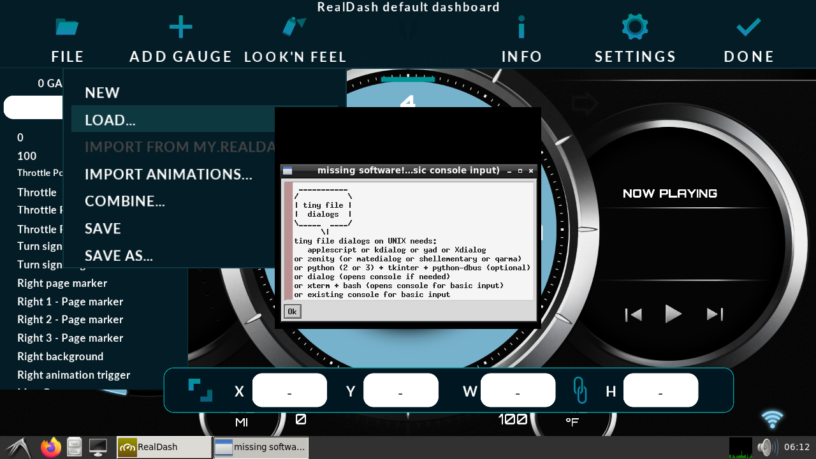Skip to previous track

click(633, 314)
